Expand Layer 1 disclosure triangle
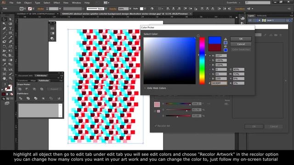Viewport: 294px width, 165px height. [x=259, y=20]
